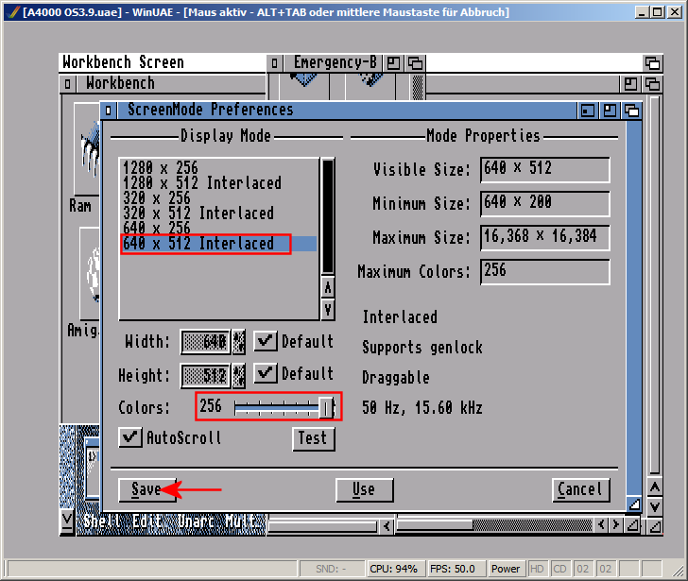The height and width of the screenshot is (581, 688).
Task: Click the 50 Hz, 15.60 kHz text
Action: (x=422, y=408)
